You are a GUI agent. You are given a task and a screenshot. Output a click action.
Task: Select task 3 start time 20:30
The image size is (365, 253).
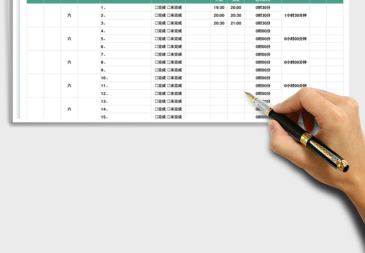click(x=219, y=23)
